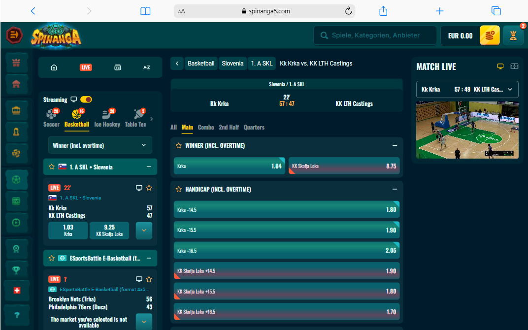This screenshot has width=528, height=330.
Task: Expand more markets under the Krka odds
Action: pyautogui.click(x=144, y=230)
